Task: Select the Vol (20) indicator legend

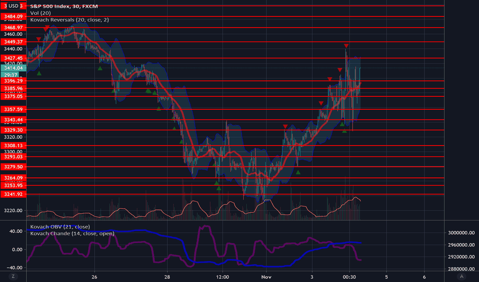Action: pyautogui.click(x=40, y=13)
